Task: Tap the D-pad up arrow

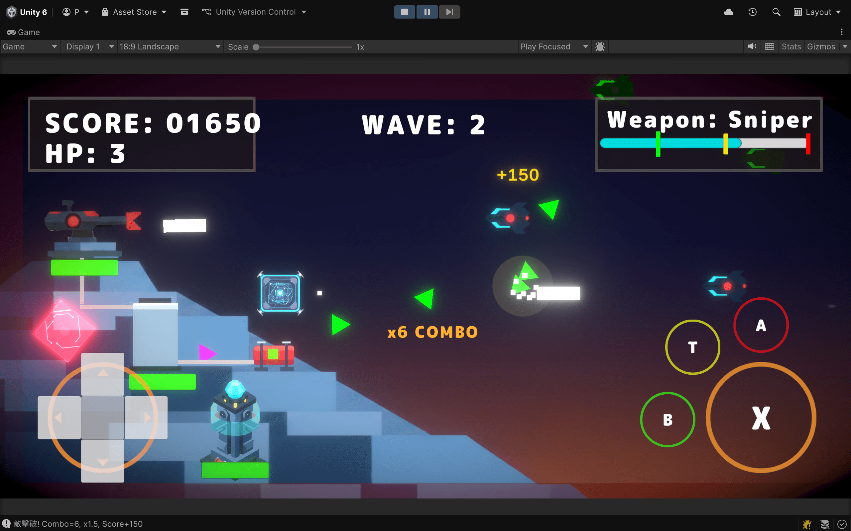Action: point(103,374)
